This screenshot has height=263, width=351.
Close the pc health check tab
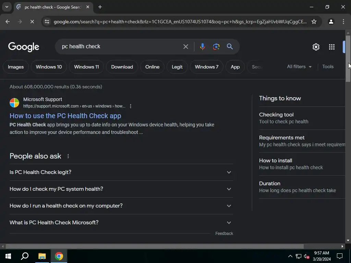pyautogui.click(x=88, y=7)
